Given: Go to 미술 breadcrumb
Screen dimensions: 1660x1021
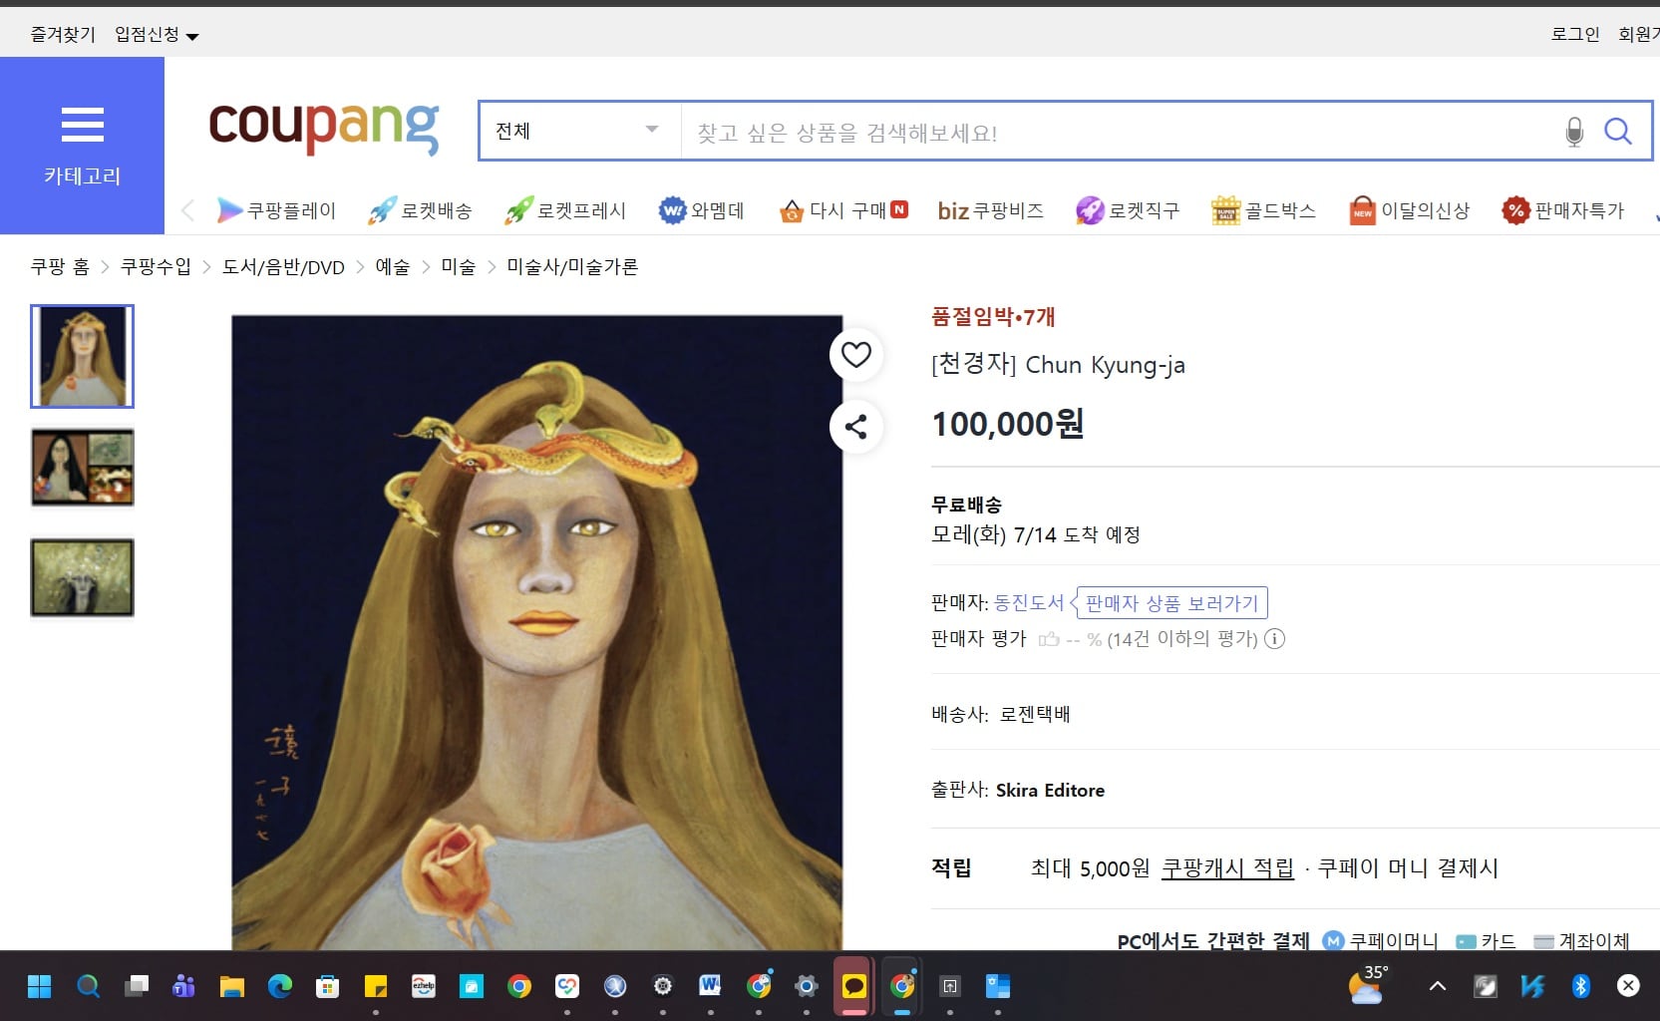Looking at the screenshot, I should (459, 267).
